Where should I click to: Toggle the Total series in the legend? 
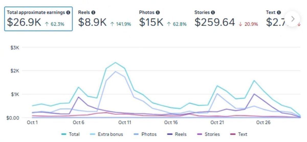tap(71, 134)
